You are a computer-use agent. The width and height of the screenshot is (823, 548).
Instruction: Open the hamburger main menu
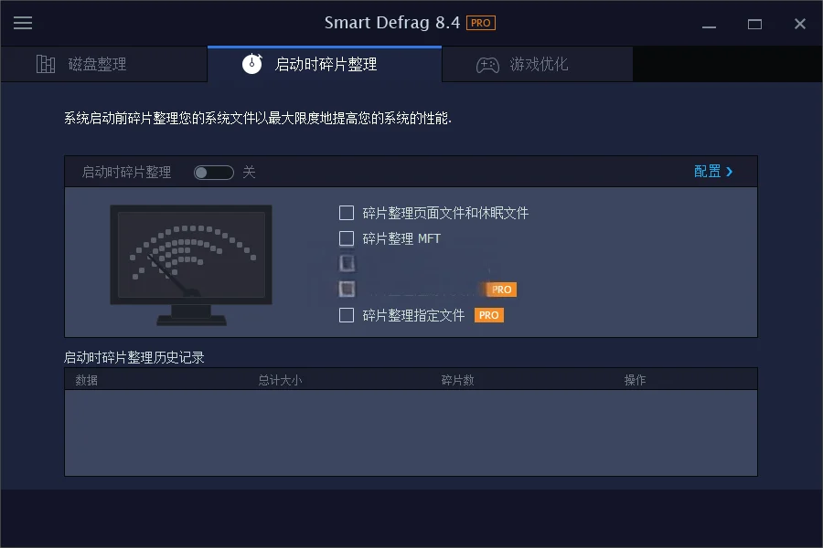(x=23, y=23)
